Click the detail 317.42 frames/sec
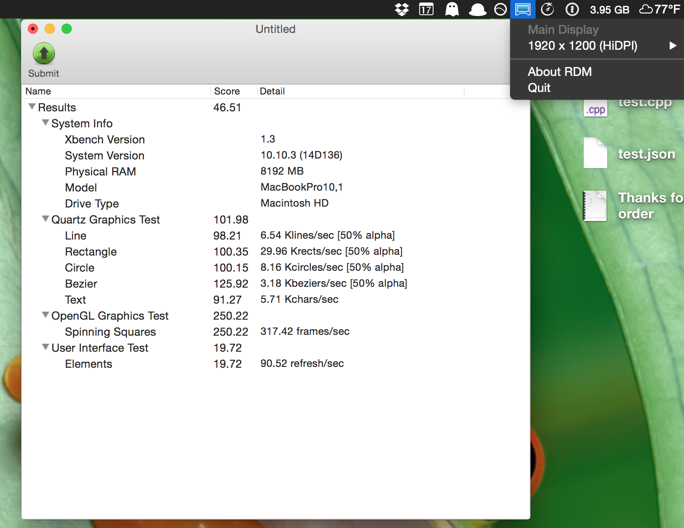Image resolution: width=684 pixels, height=528 pixels. [305, 331]
